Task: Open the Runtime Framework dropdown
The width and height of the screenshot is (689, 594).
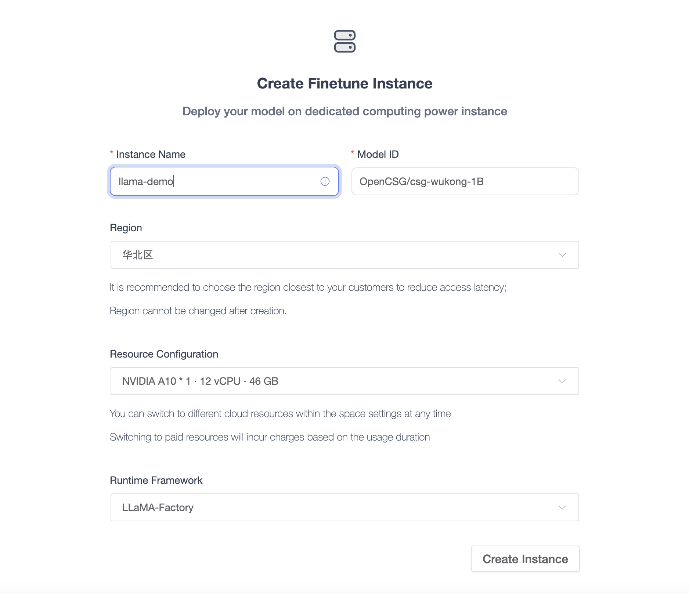Action: tap(344, 507)
